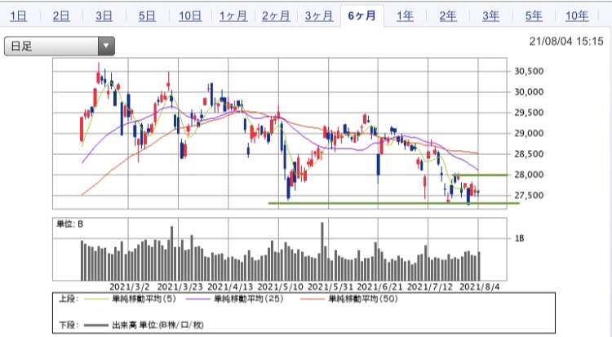Image resolution: width=612 pixels, height=337 pixels.
Task: Choose the 3ヶ月 period tab
Action: (x=319, y=16)
